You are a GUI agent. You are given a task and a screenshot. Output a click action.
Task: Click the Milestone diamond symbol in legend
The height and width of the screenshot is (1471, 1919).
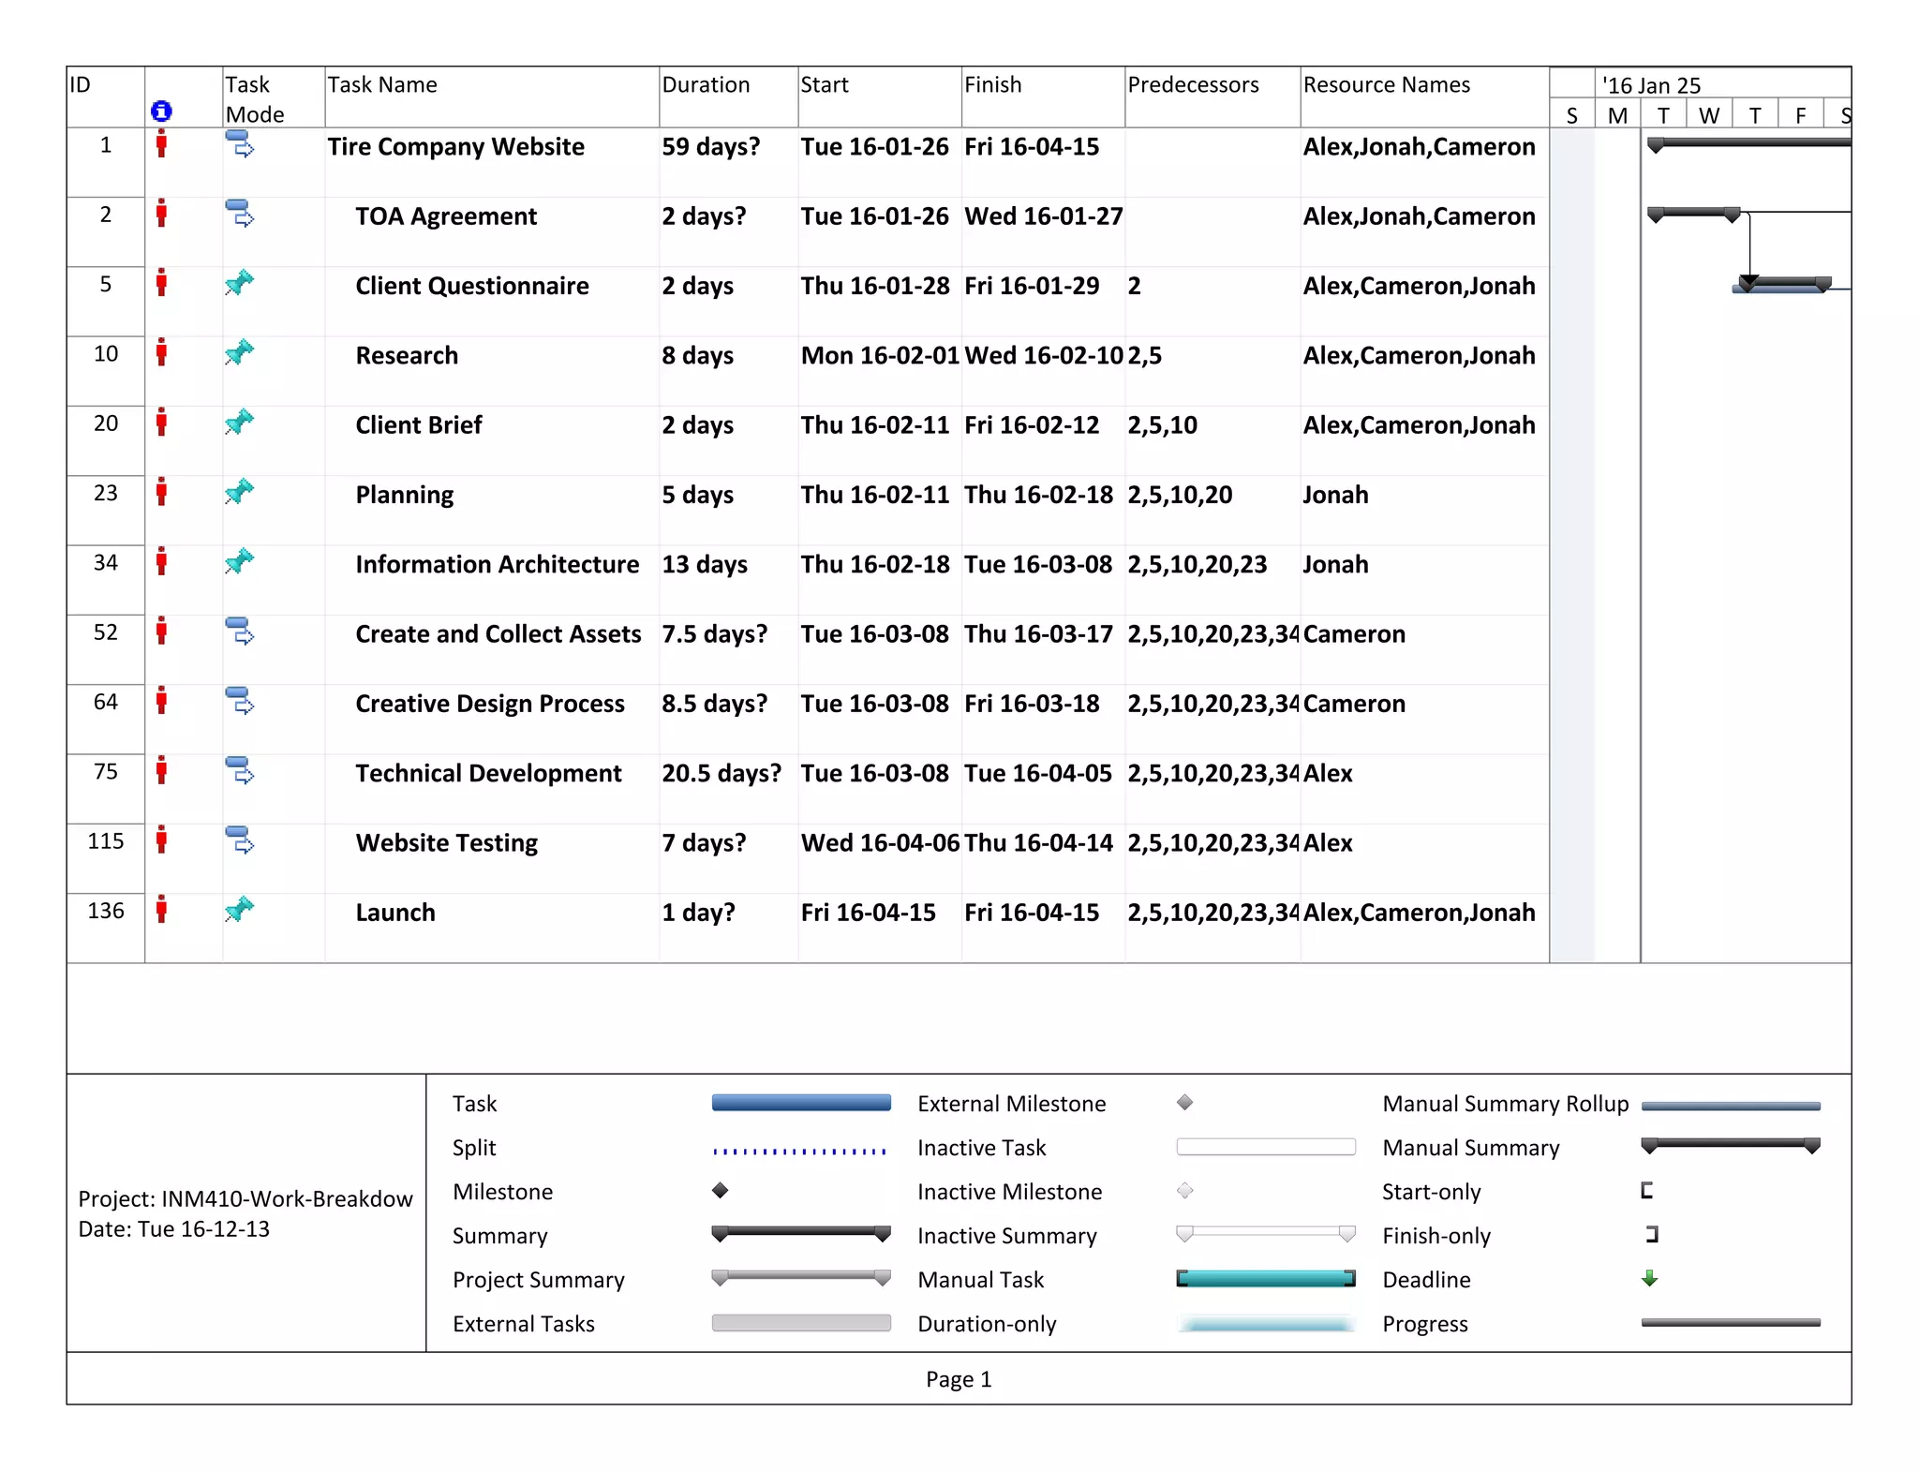(x=720, y=1190)
